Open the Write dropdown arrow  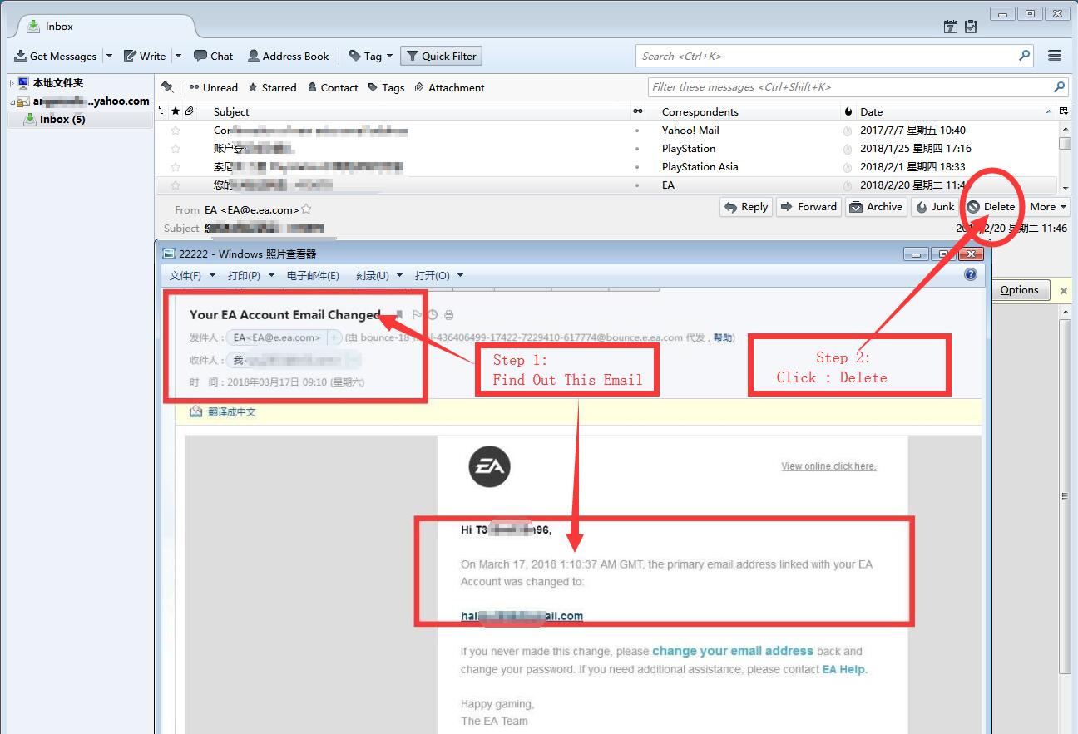[x=178, y=56]
